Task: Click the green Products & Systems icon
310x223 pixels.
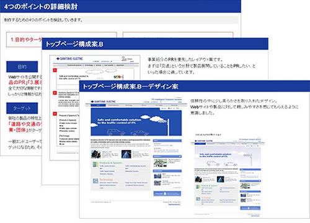Action: [95, 164]
